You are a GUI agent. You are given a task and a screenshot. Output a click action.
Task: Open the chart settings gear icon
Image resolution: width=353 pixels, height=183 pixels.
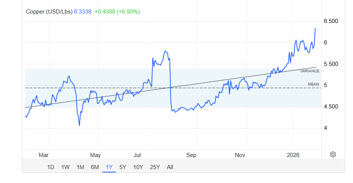(x=333, y=154)
